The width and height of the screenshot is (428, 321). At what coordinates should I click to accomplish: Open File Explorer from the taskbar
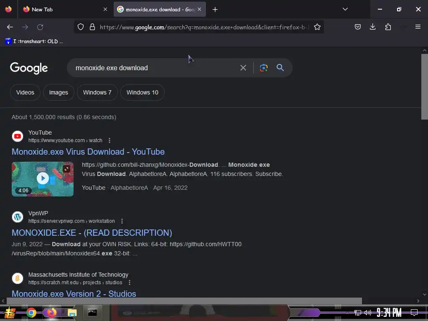click(x=72, y=313)
